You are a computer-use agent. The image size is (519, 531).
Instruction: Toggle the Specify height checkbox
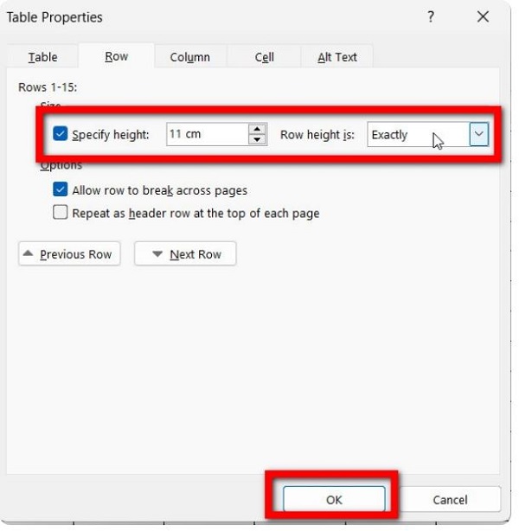(61, 134)
